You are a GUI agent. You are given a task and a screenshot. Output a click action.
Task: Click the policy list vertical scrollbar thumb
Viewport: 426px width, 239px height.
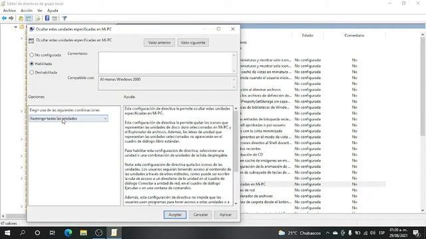point(423,86)
